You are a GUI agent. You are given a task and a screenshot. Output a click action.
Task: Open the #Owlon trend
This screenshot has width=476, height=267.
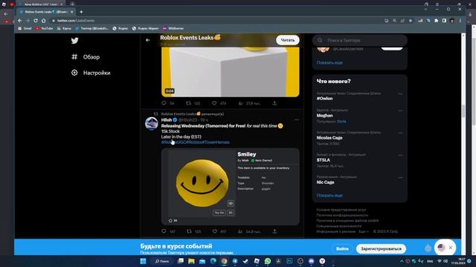coord(324,99)
